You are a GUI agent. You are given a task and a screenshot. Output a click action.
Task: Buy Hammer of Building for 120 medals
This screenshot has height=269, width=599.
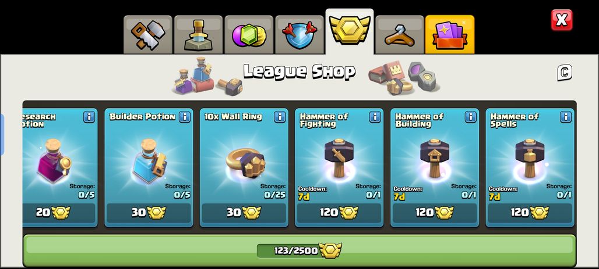[x=435, y=213]
